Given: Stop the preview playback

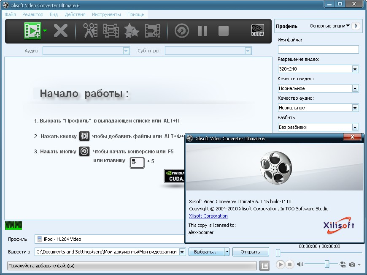Looking at the screenshot, I should click(x=289, y=264).
